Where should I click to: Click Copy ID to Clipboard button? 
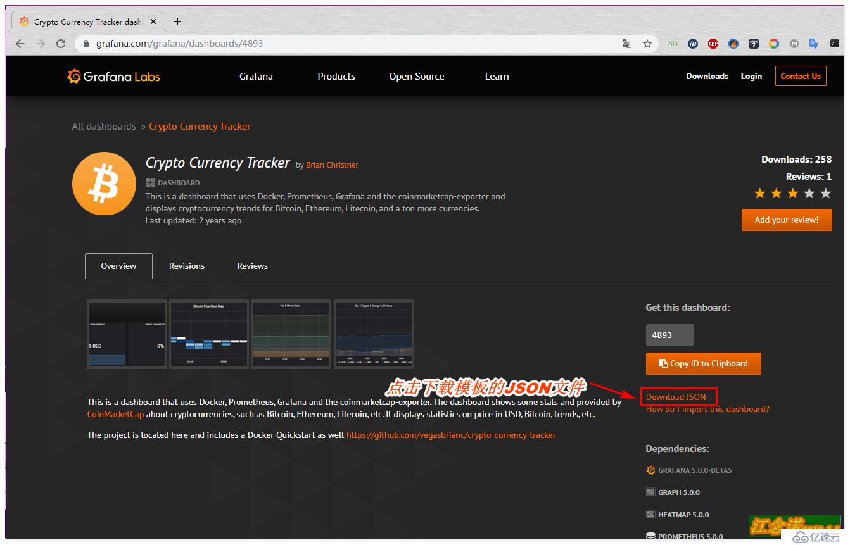[704, 363]
